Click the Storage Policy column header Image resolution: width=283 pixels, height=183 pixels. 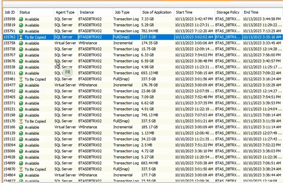pyautogui.click(x=228, y=12)
